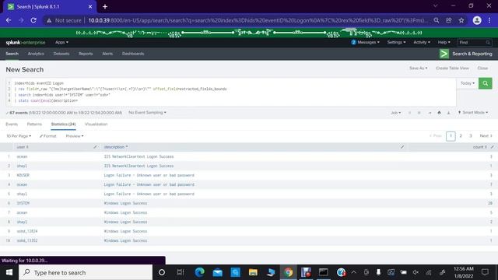Switch to the Events tab

pyautogui.click(x=12, y=124)
